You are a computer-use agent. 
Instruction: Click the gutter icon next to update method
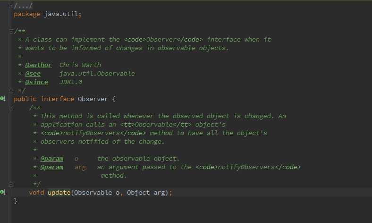coord(3,192)
